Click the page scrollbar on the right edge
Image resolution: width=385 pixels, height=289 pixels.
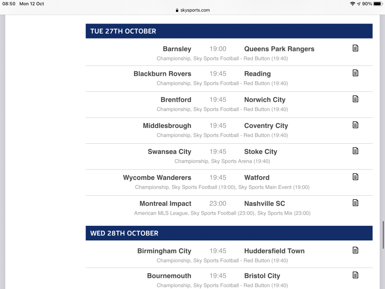click(383, 235)
